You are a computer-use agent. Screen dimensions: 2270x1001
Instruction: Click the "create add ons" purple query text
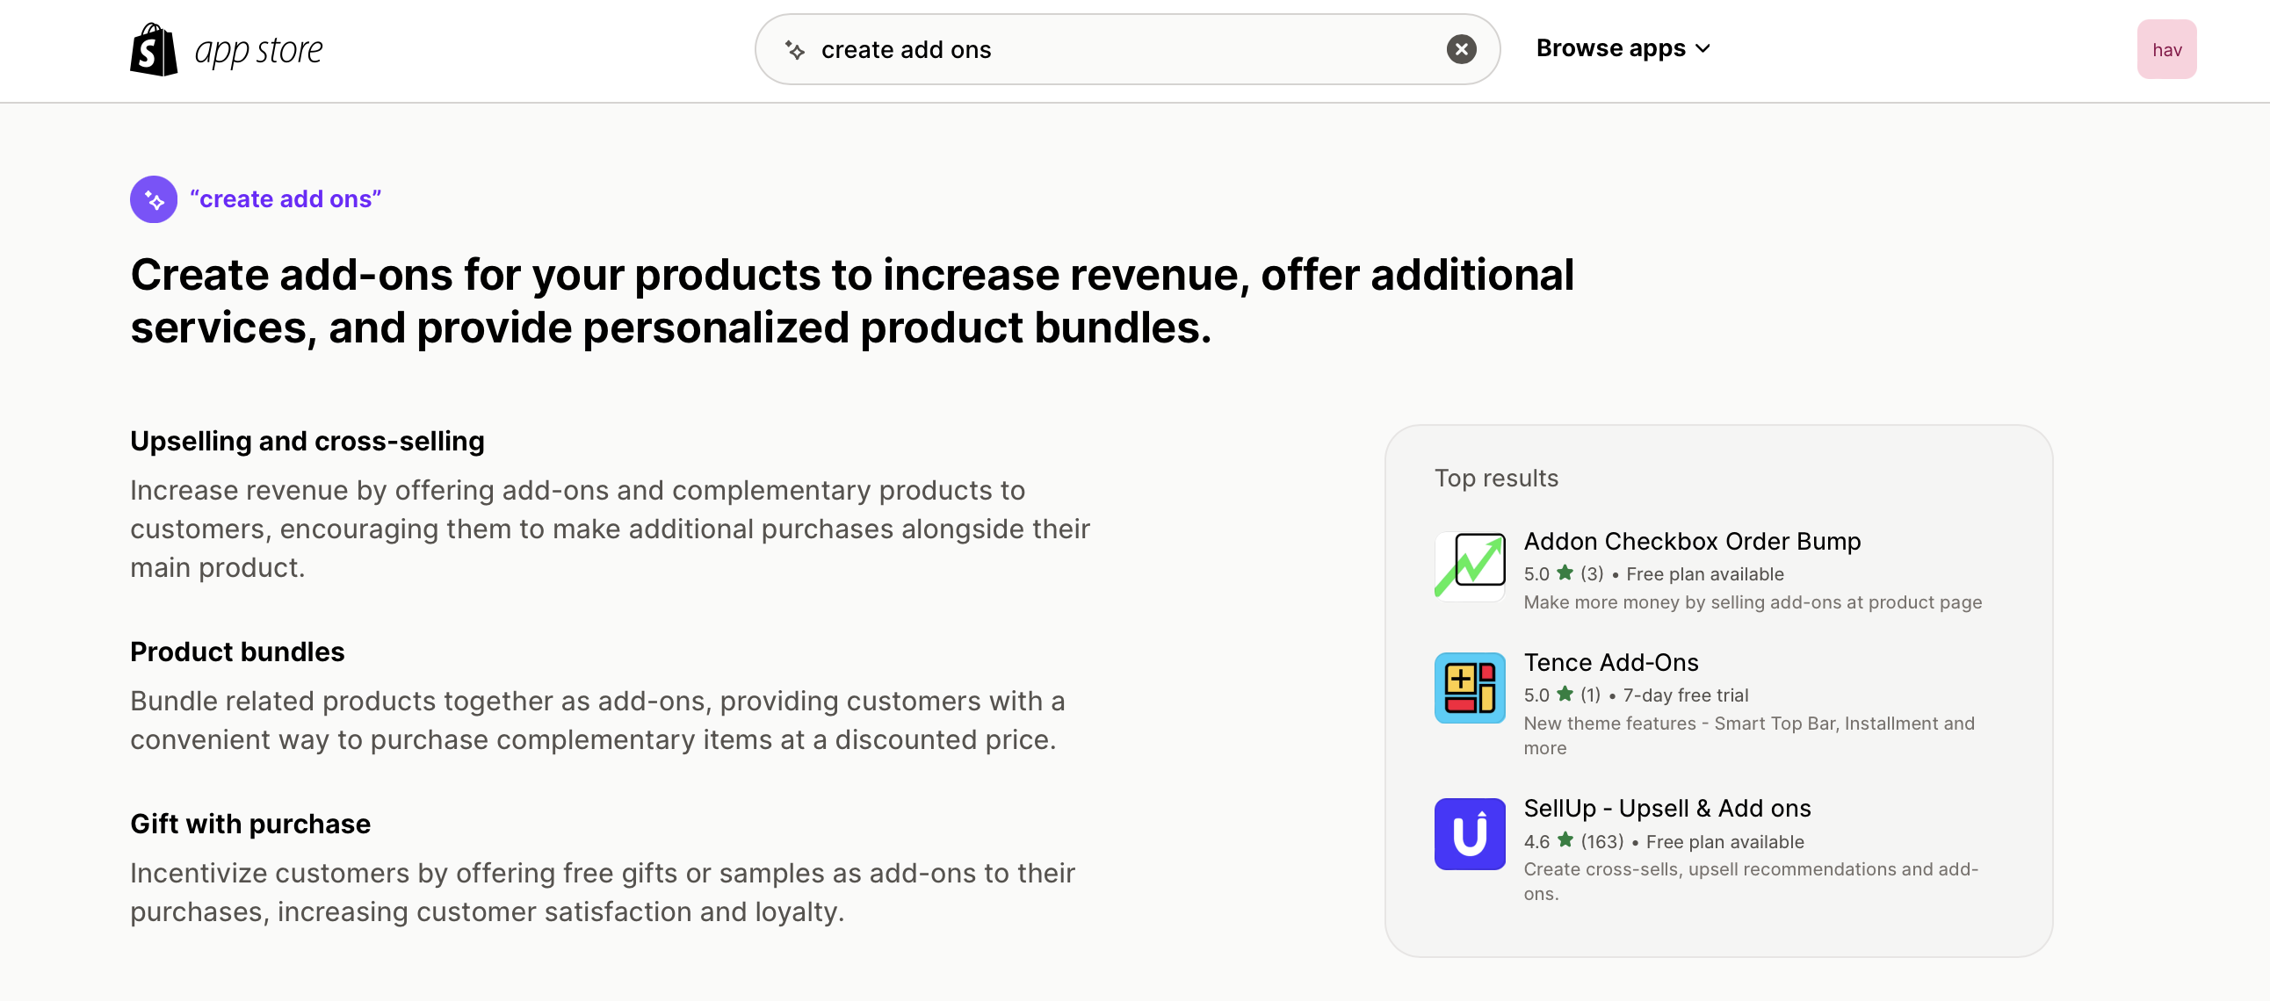click(x=286, y=199)
